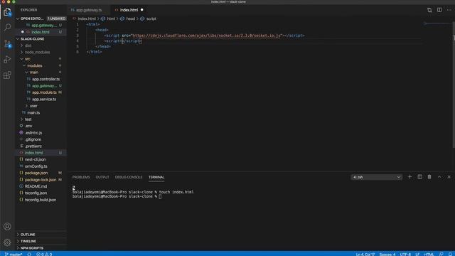
Task: Open nest-cli.json in the explorer
Action: pos(41,159)
